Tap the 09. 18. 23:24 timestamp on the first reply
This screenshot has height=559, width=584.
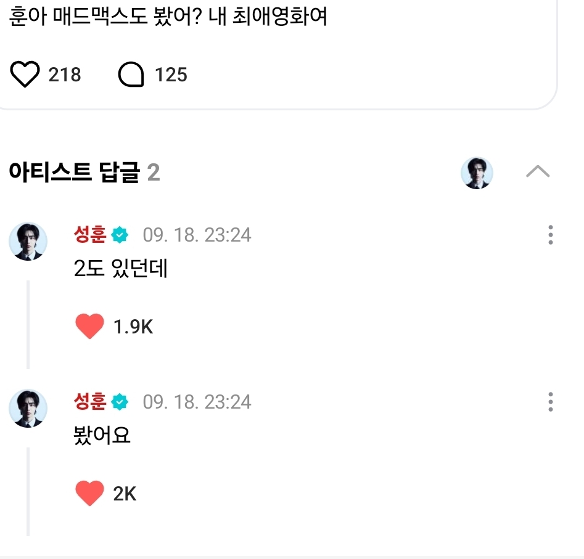[197, 235]
